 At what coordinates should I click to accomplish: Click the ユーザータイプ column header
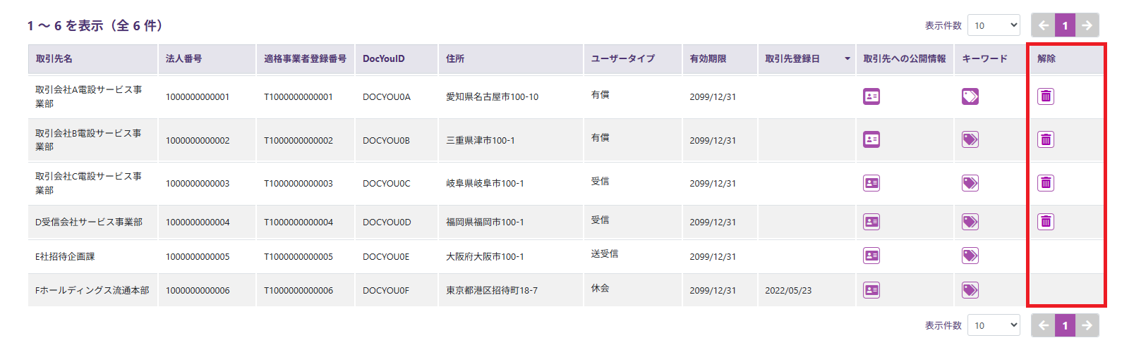point(623,59)
